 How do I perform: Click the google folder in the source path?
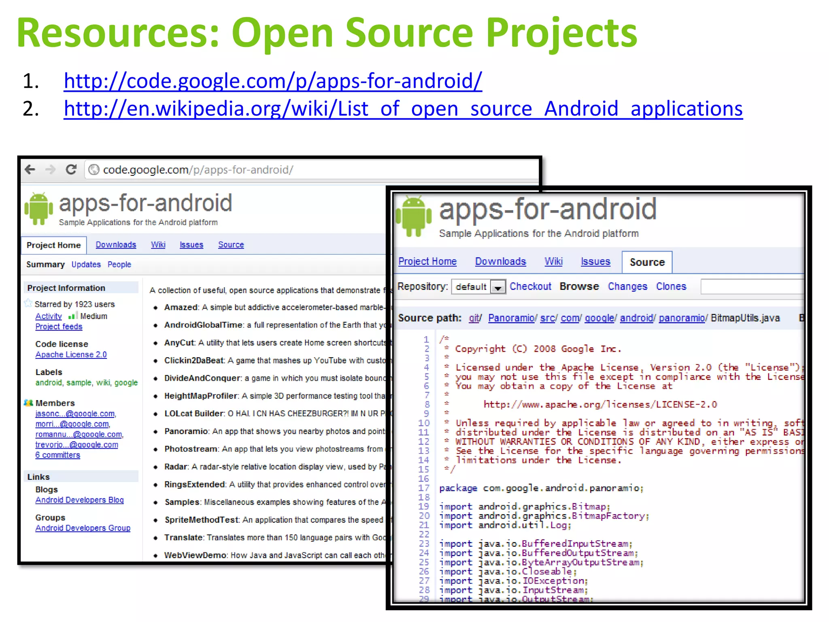coord(599,318)
